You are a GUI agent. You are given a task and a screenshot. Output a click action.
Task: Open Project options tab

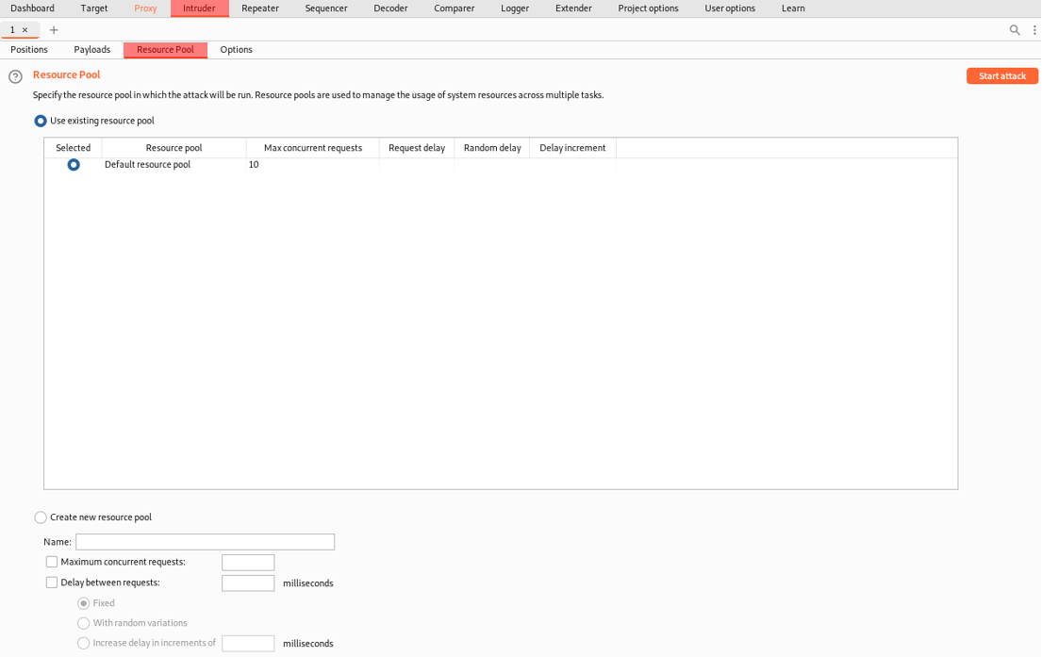click(649, 8)
